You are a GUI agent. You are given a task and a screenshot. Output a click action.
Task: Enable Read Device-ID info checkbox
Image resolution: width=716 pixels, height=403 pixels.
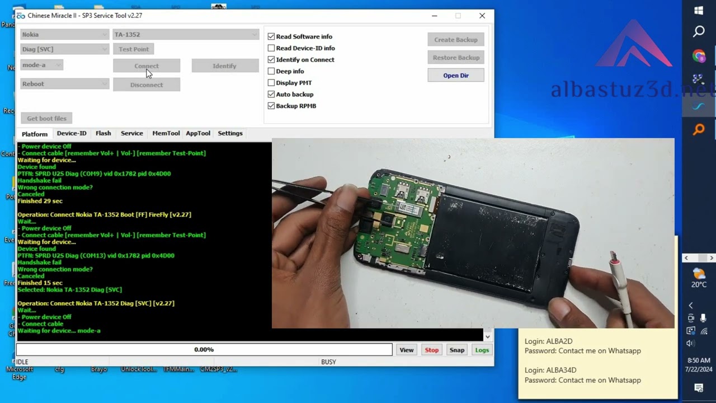click(x=271, y=48)
